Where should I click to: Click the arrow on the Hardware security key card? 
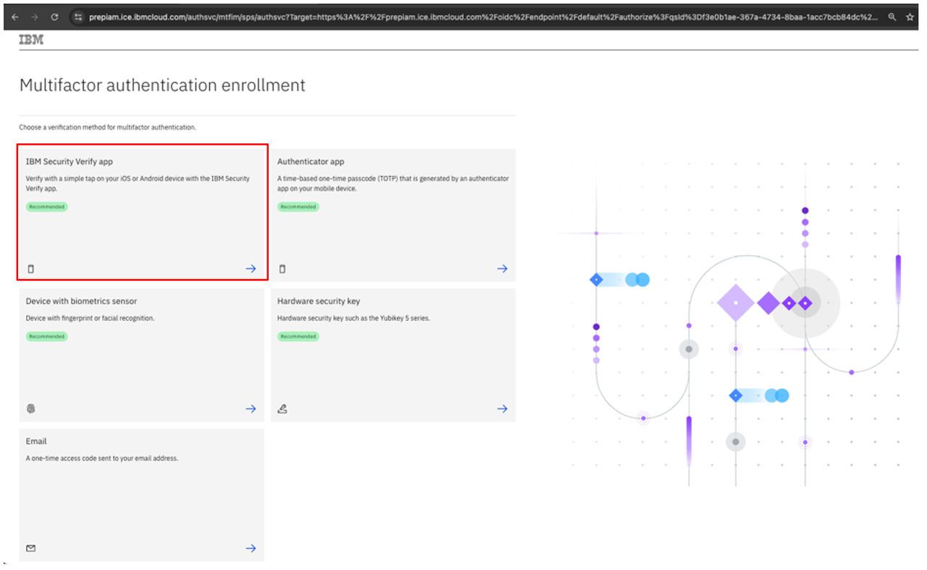(502, 408)
